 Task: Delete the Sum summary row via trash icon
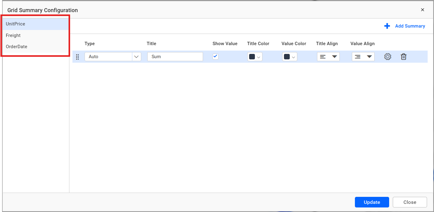403,57
